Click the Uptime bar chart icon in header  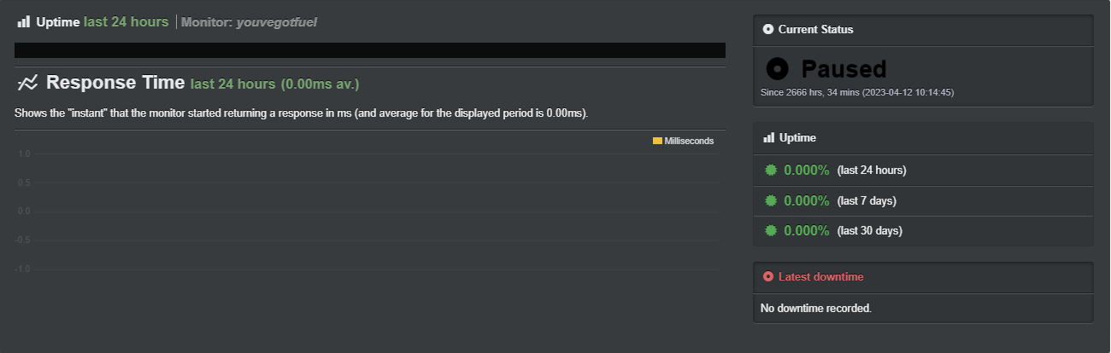point(23,22)
